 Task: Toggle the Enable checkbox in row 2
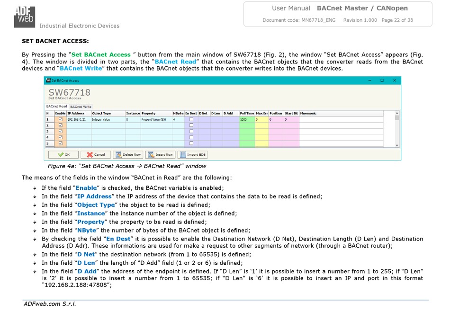pos(61,125)
